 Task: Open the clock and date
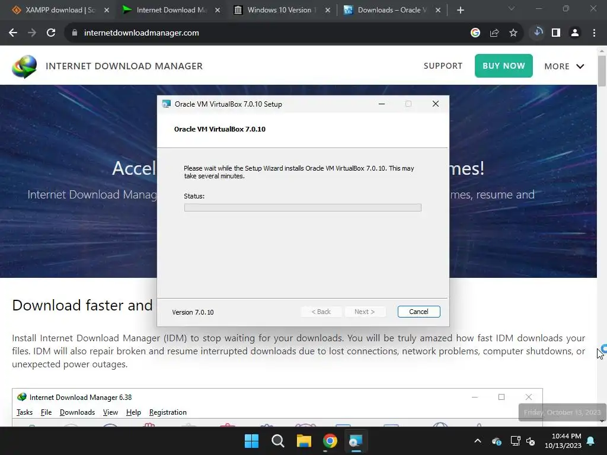(563, 441)
